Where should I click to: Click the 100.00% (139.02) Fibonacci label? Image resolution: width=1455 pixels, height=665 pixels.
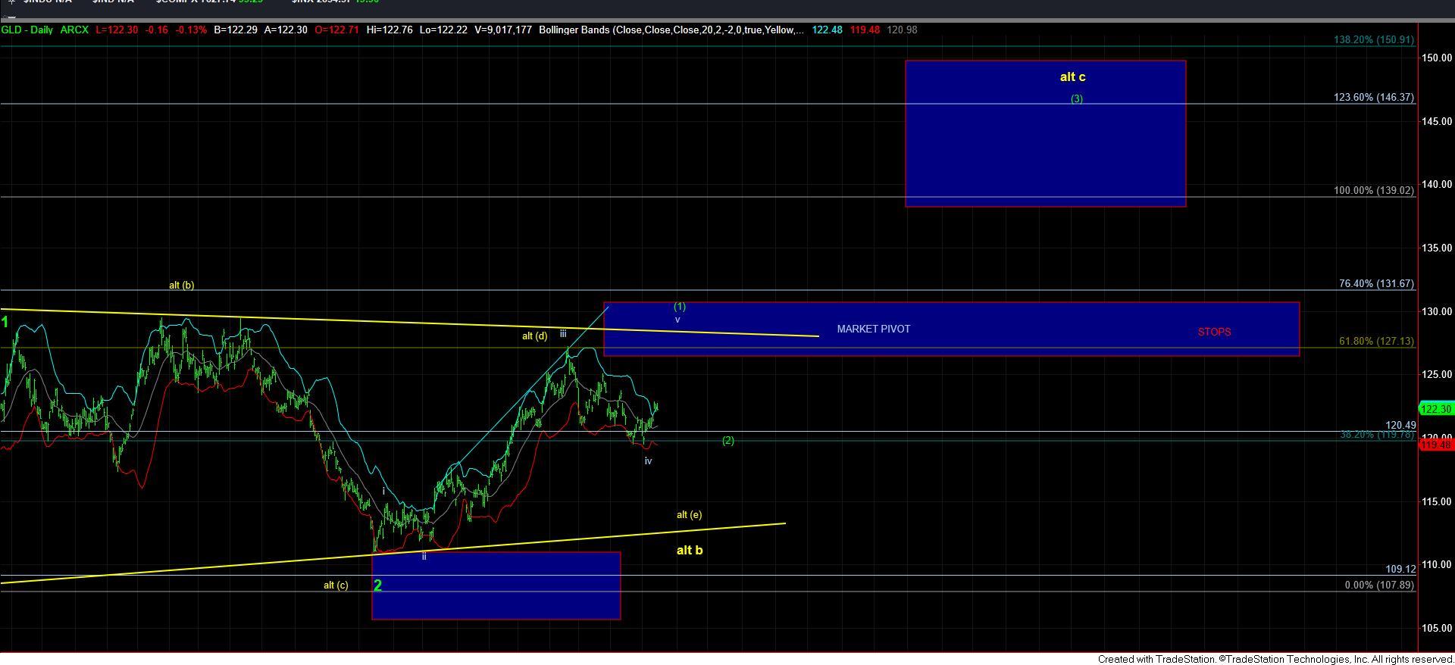[x=1374, y=190]
